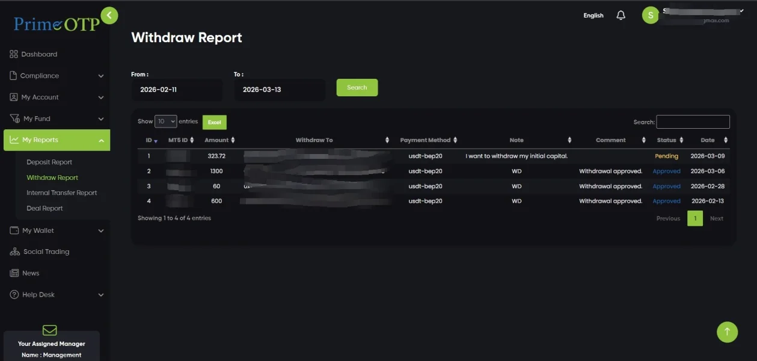Viewport: 757px width, 361px height.
Task: Click the Next pagination button
Action: point(717,218)
